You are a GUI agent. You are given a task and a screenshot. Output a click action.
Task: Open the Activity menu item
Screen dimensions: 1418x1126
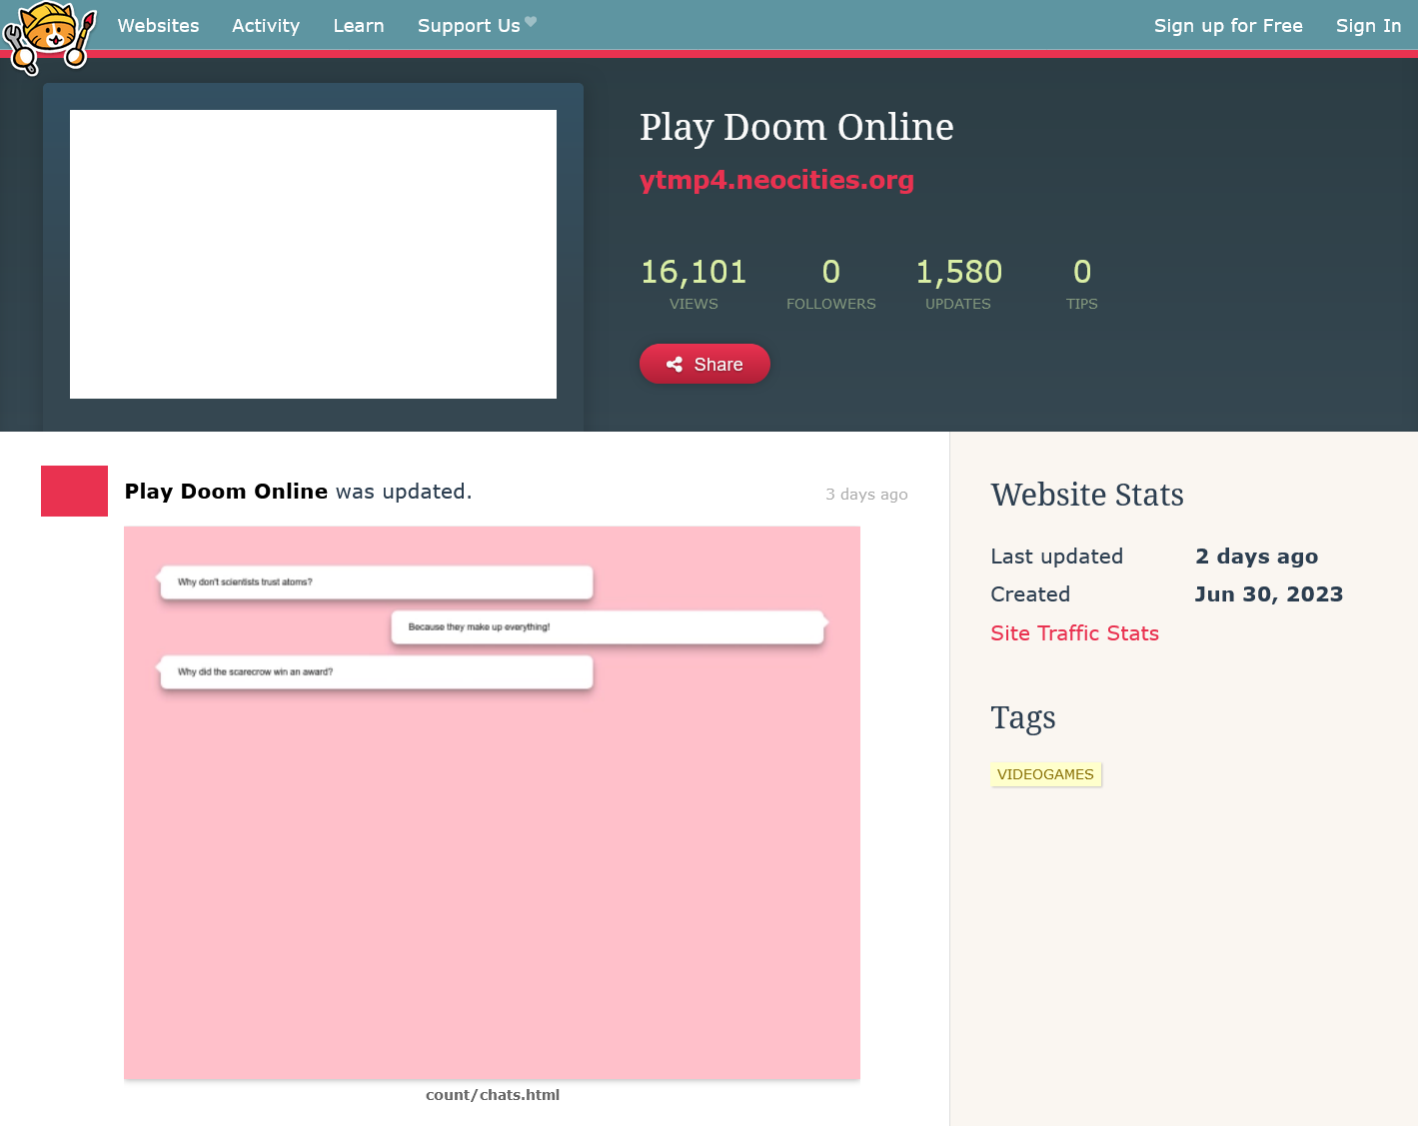[266, 26]
